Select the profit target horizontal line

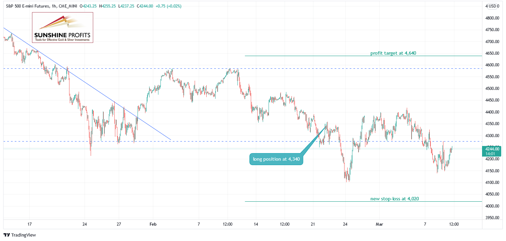pos(363,56)
